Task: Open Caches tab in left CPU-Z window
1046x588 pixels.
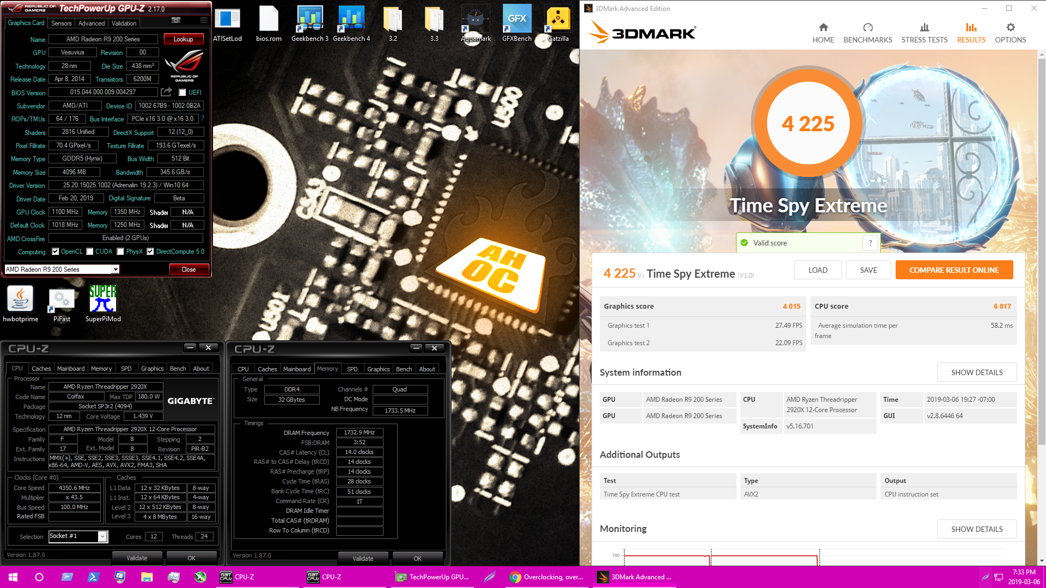Action: click(x=41, y=369)
